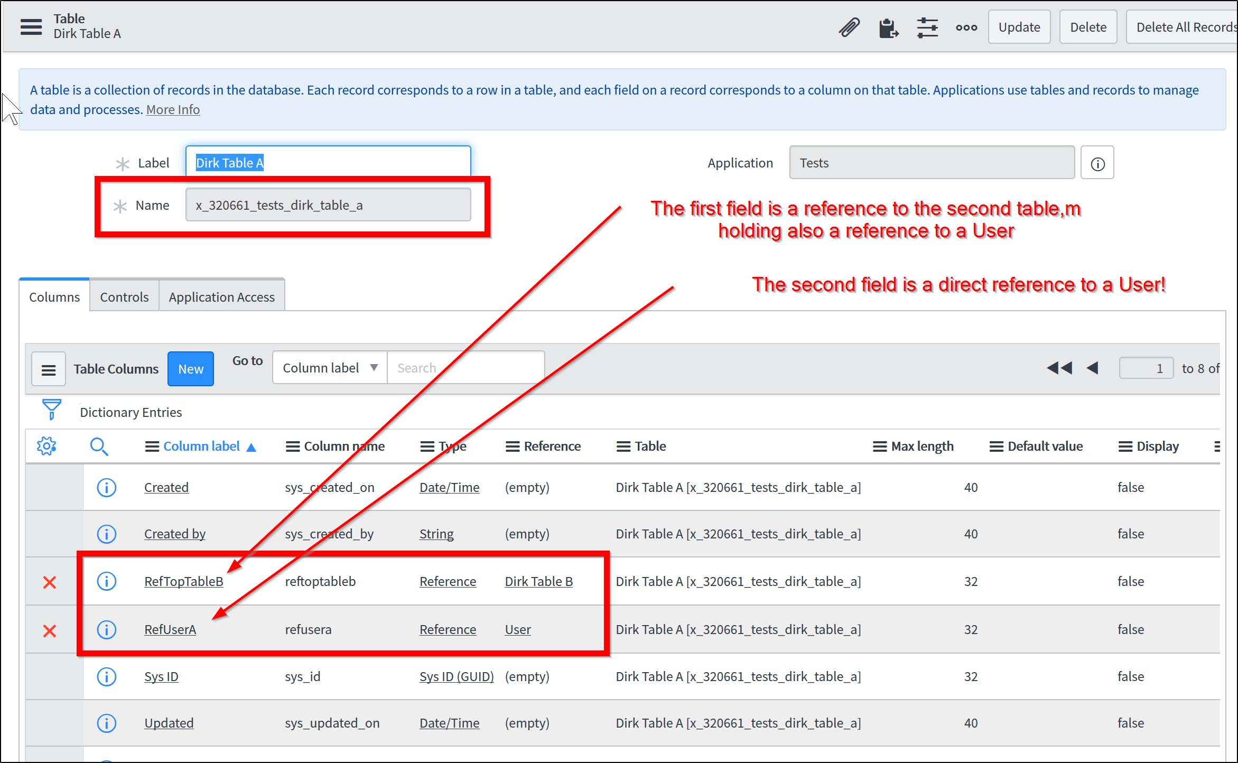Open the Reference column header menu
The image size is (1238, 763).
tap(513, 446)
